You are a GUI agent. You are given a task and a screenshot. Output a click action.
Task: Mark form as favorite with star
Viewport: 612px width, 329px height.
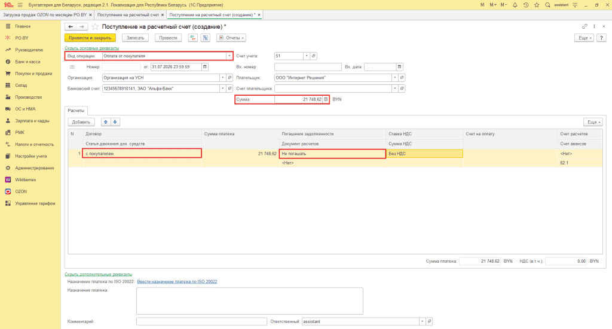pos(95,26)
